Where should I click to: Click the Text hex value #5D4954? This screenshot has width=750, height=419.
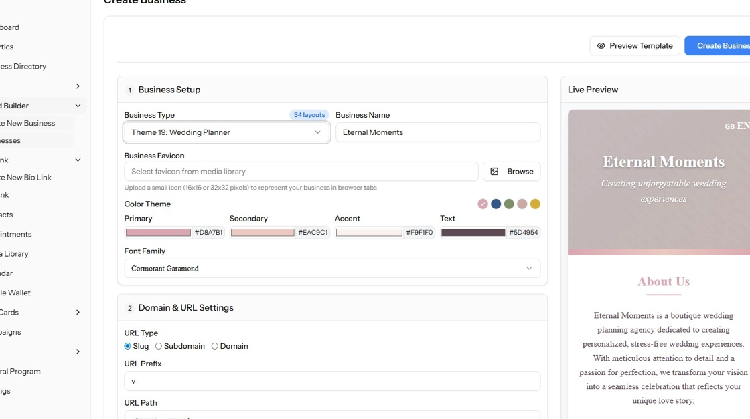(523, 233)
